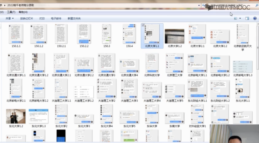
Task: Select the 东南大学 thumbnail
Action: pyautogui.click(x=175, y=118)
